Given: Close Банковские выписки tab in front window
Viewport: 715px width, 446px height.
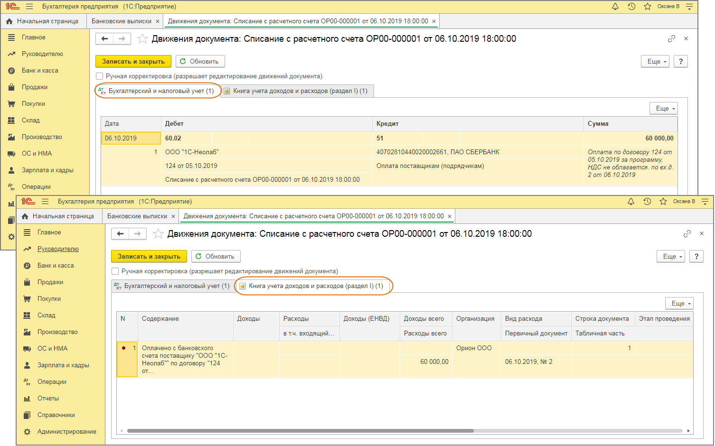Looking at the screenshot, I should [173, 216].
